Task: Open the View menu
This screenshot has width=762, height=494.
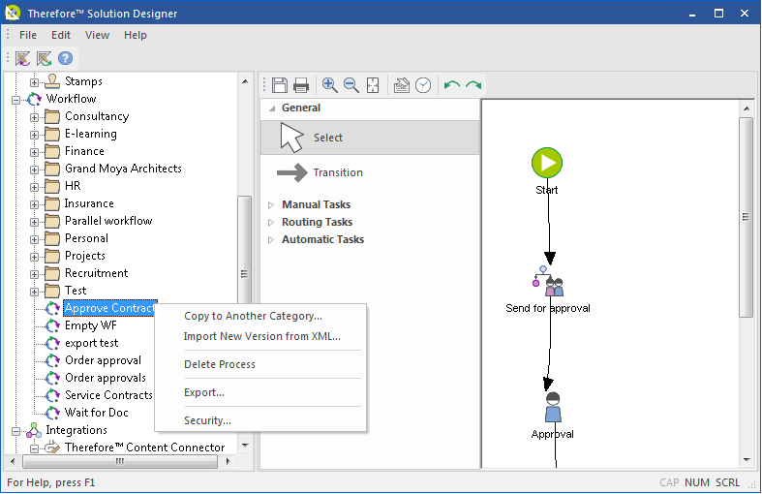Action: tap(97, 35)
